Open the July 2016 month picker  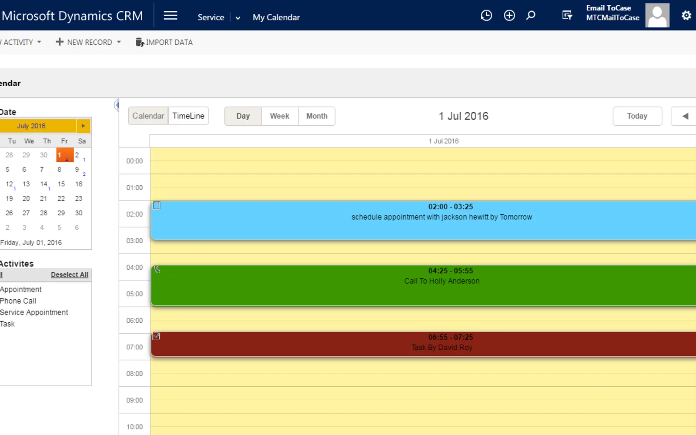coord(31,126)
